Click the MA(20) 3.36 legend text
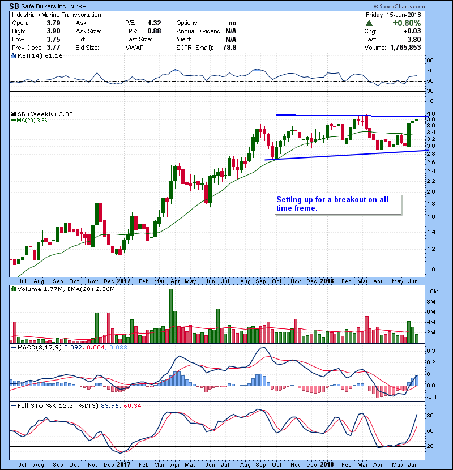Screen dimensions: 453x470 pos(32,121)
